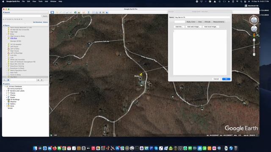Toggle the Weather layer checkbox
The width and height of the screenshot is (271, 152).
pyautogui.click(x=7, y=102)
